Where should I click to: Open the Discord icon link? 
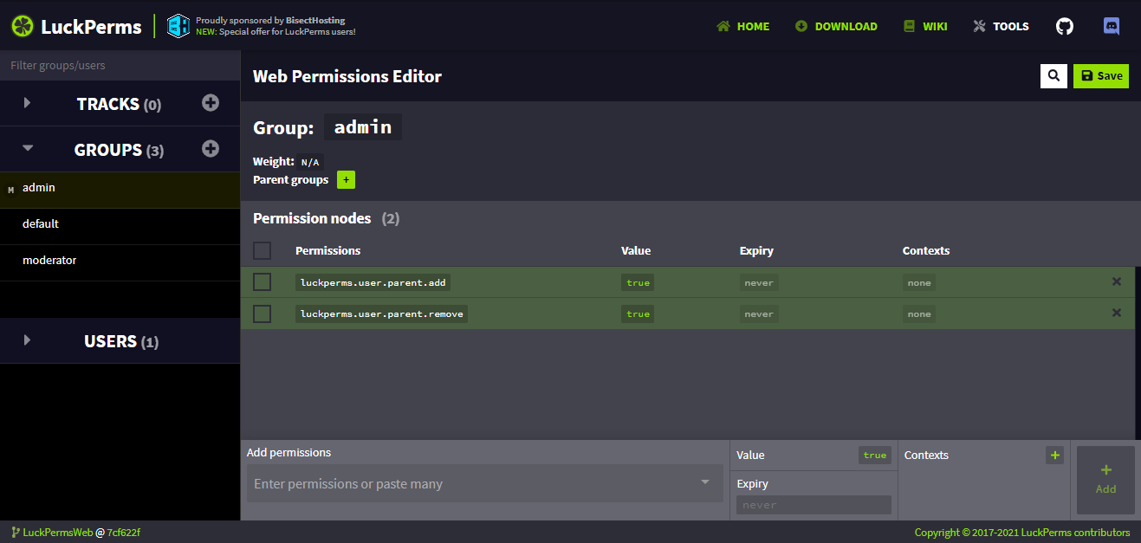pos(1112,26)
